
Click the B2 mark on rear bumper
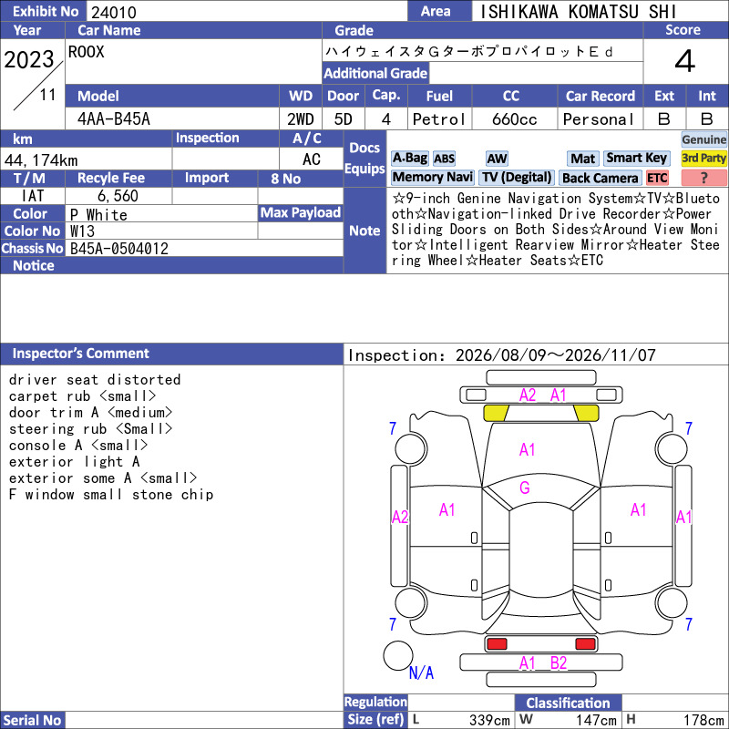coord(559,663)
